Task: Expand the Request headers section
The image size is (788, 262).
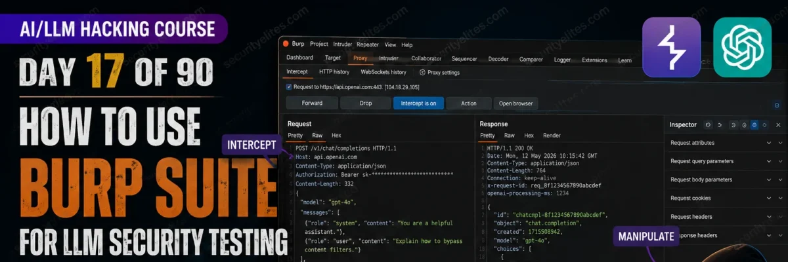Action: pos(725,217)
